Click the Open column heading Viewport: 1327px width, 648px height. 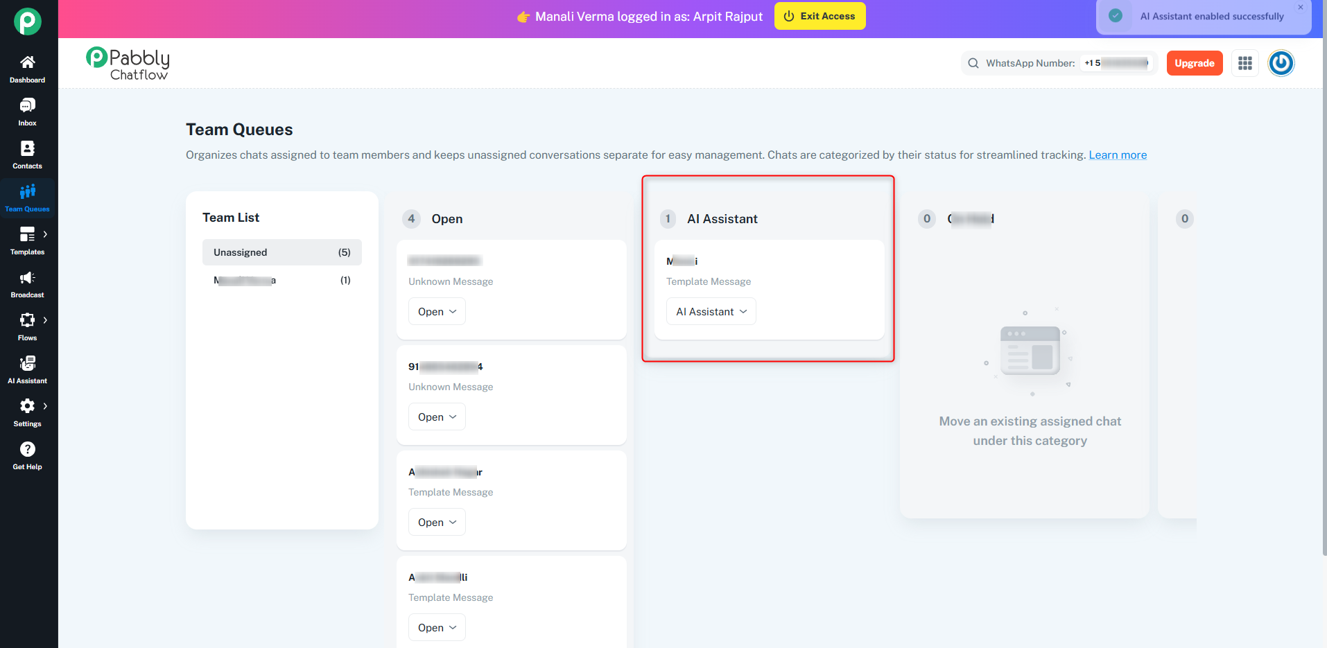447,219
